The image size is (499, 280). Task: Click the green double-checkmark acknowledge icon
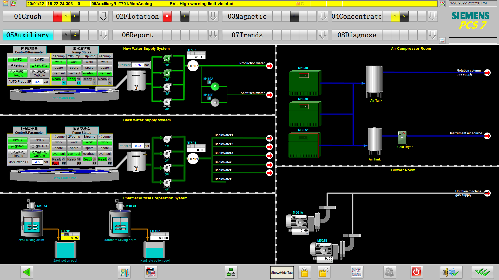pos(482,272)
